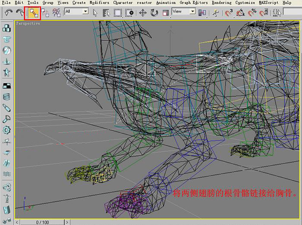
Task: Click the arrow on the 'All' filter list
Action: tap(86, 12)
